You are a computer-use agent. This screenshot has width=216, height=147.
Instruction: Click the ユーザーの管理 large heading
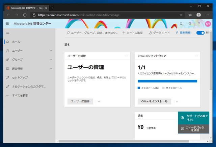[86, 67]
